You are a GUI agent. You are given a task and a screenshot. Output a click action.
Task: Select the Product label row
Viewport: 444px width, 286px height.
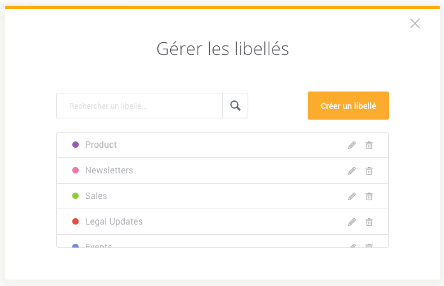[x=223, y=145]
